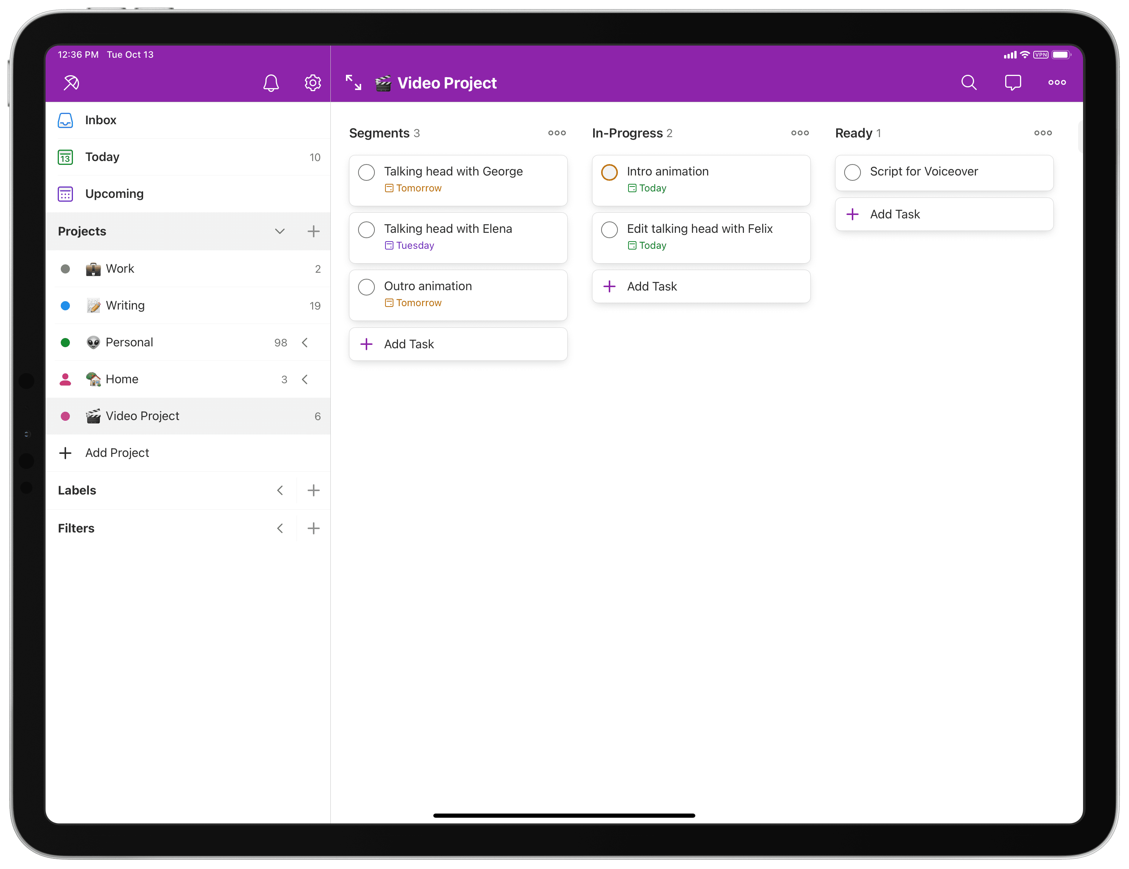Viewport: 1129px width, 869px height.
Task: Click Add Task in Segments column
Action: tap(456, 343)
